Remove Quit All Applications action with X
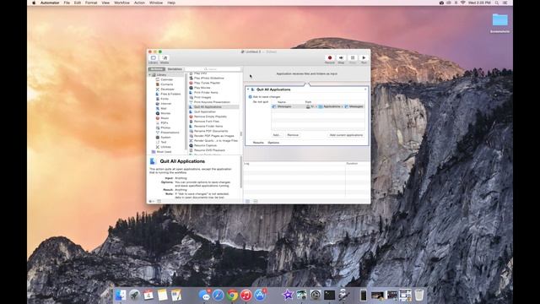 (x=365, y=90)
